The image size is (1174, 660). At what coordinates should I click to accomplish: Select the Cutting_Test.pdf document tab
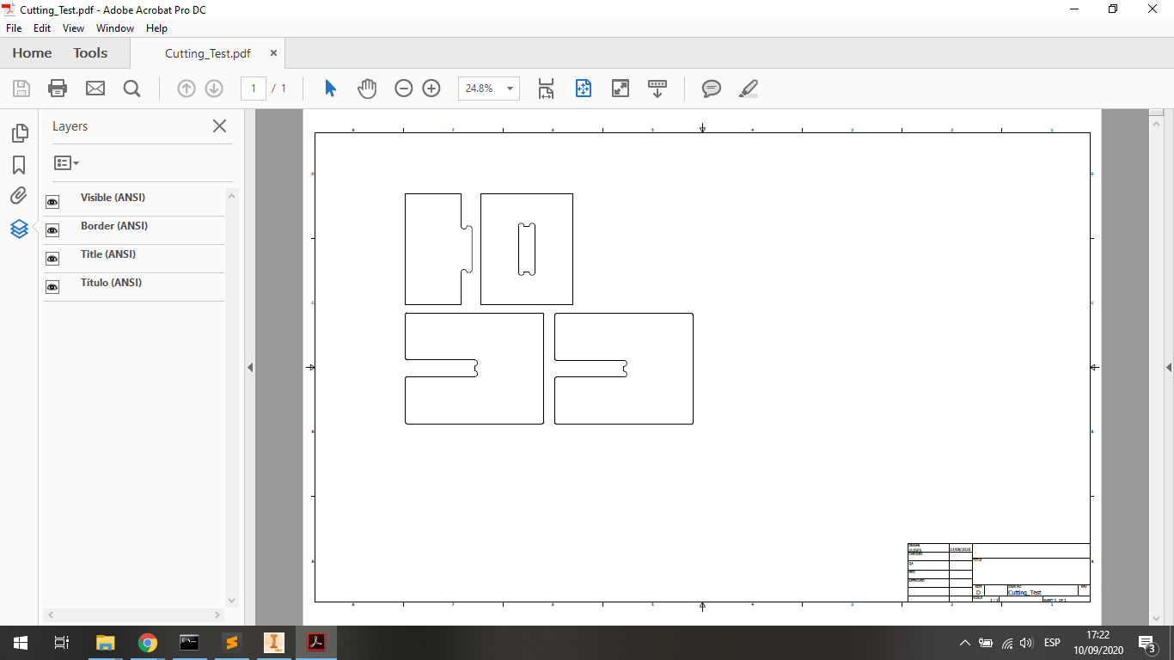point(208,53)
